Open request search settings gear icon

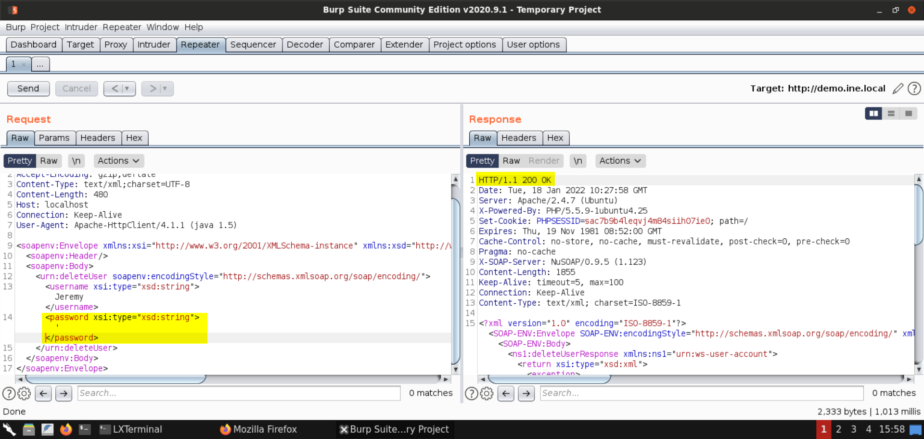[x=24, y=393]
